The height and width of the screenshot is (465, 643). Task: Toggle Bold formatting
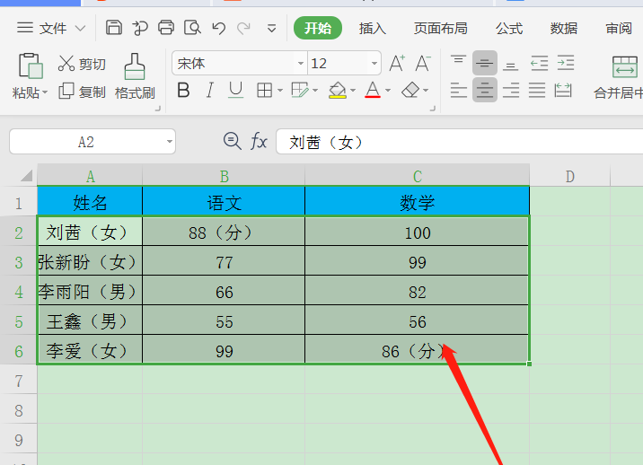coord(183,90)
